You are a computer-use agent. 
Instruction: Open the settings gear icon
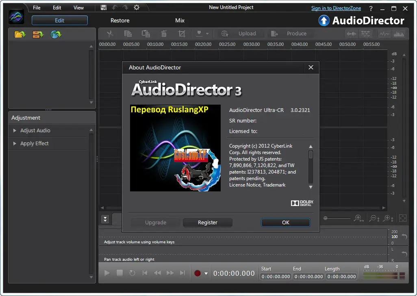137,7
